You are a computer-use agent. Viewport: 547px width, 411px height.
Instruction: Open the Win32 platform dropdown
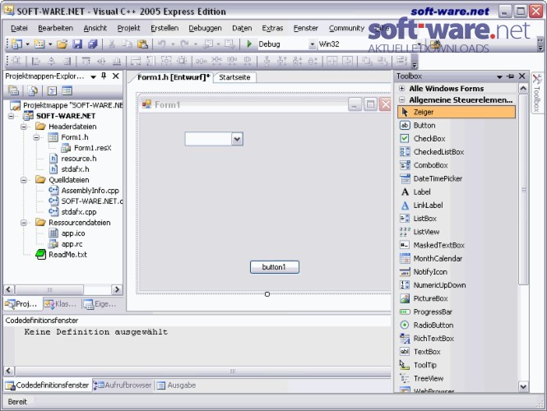[x=420, y=44]
